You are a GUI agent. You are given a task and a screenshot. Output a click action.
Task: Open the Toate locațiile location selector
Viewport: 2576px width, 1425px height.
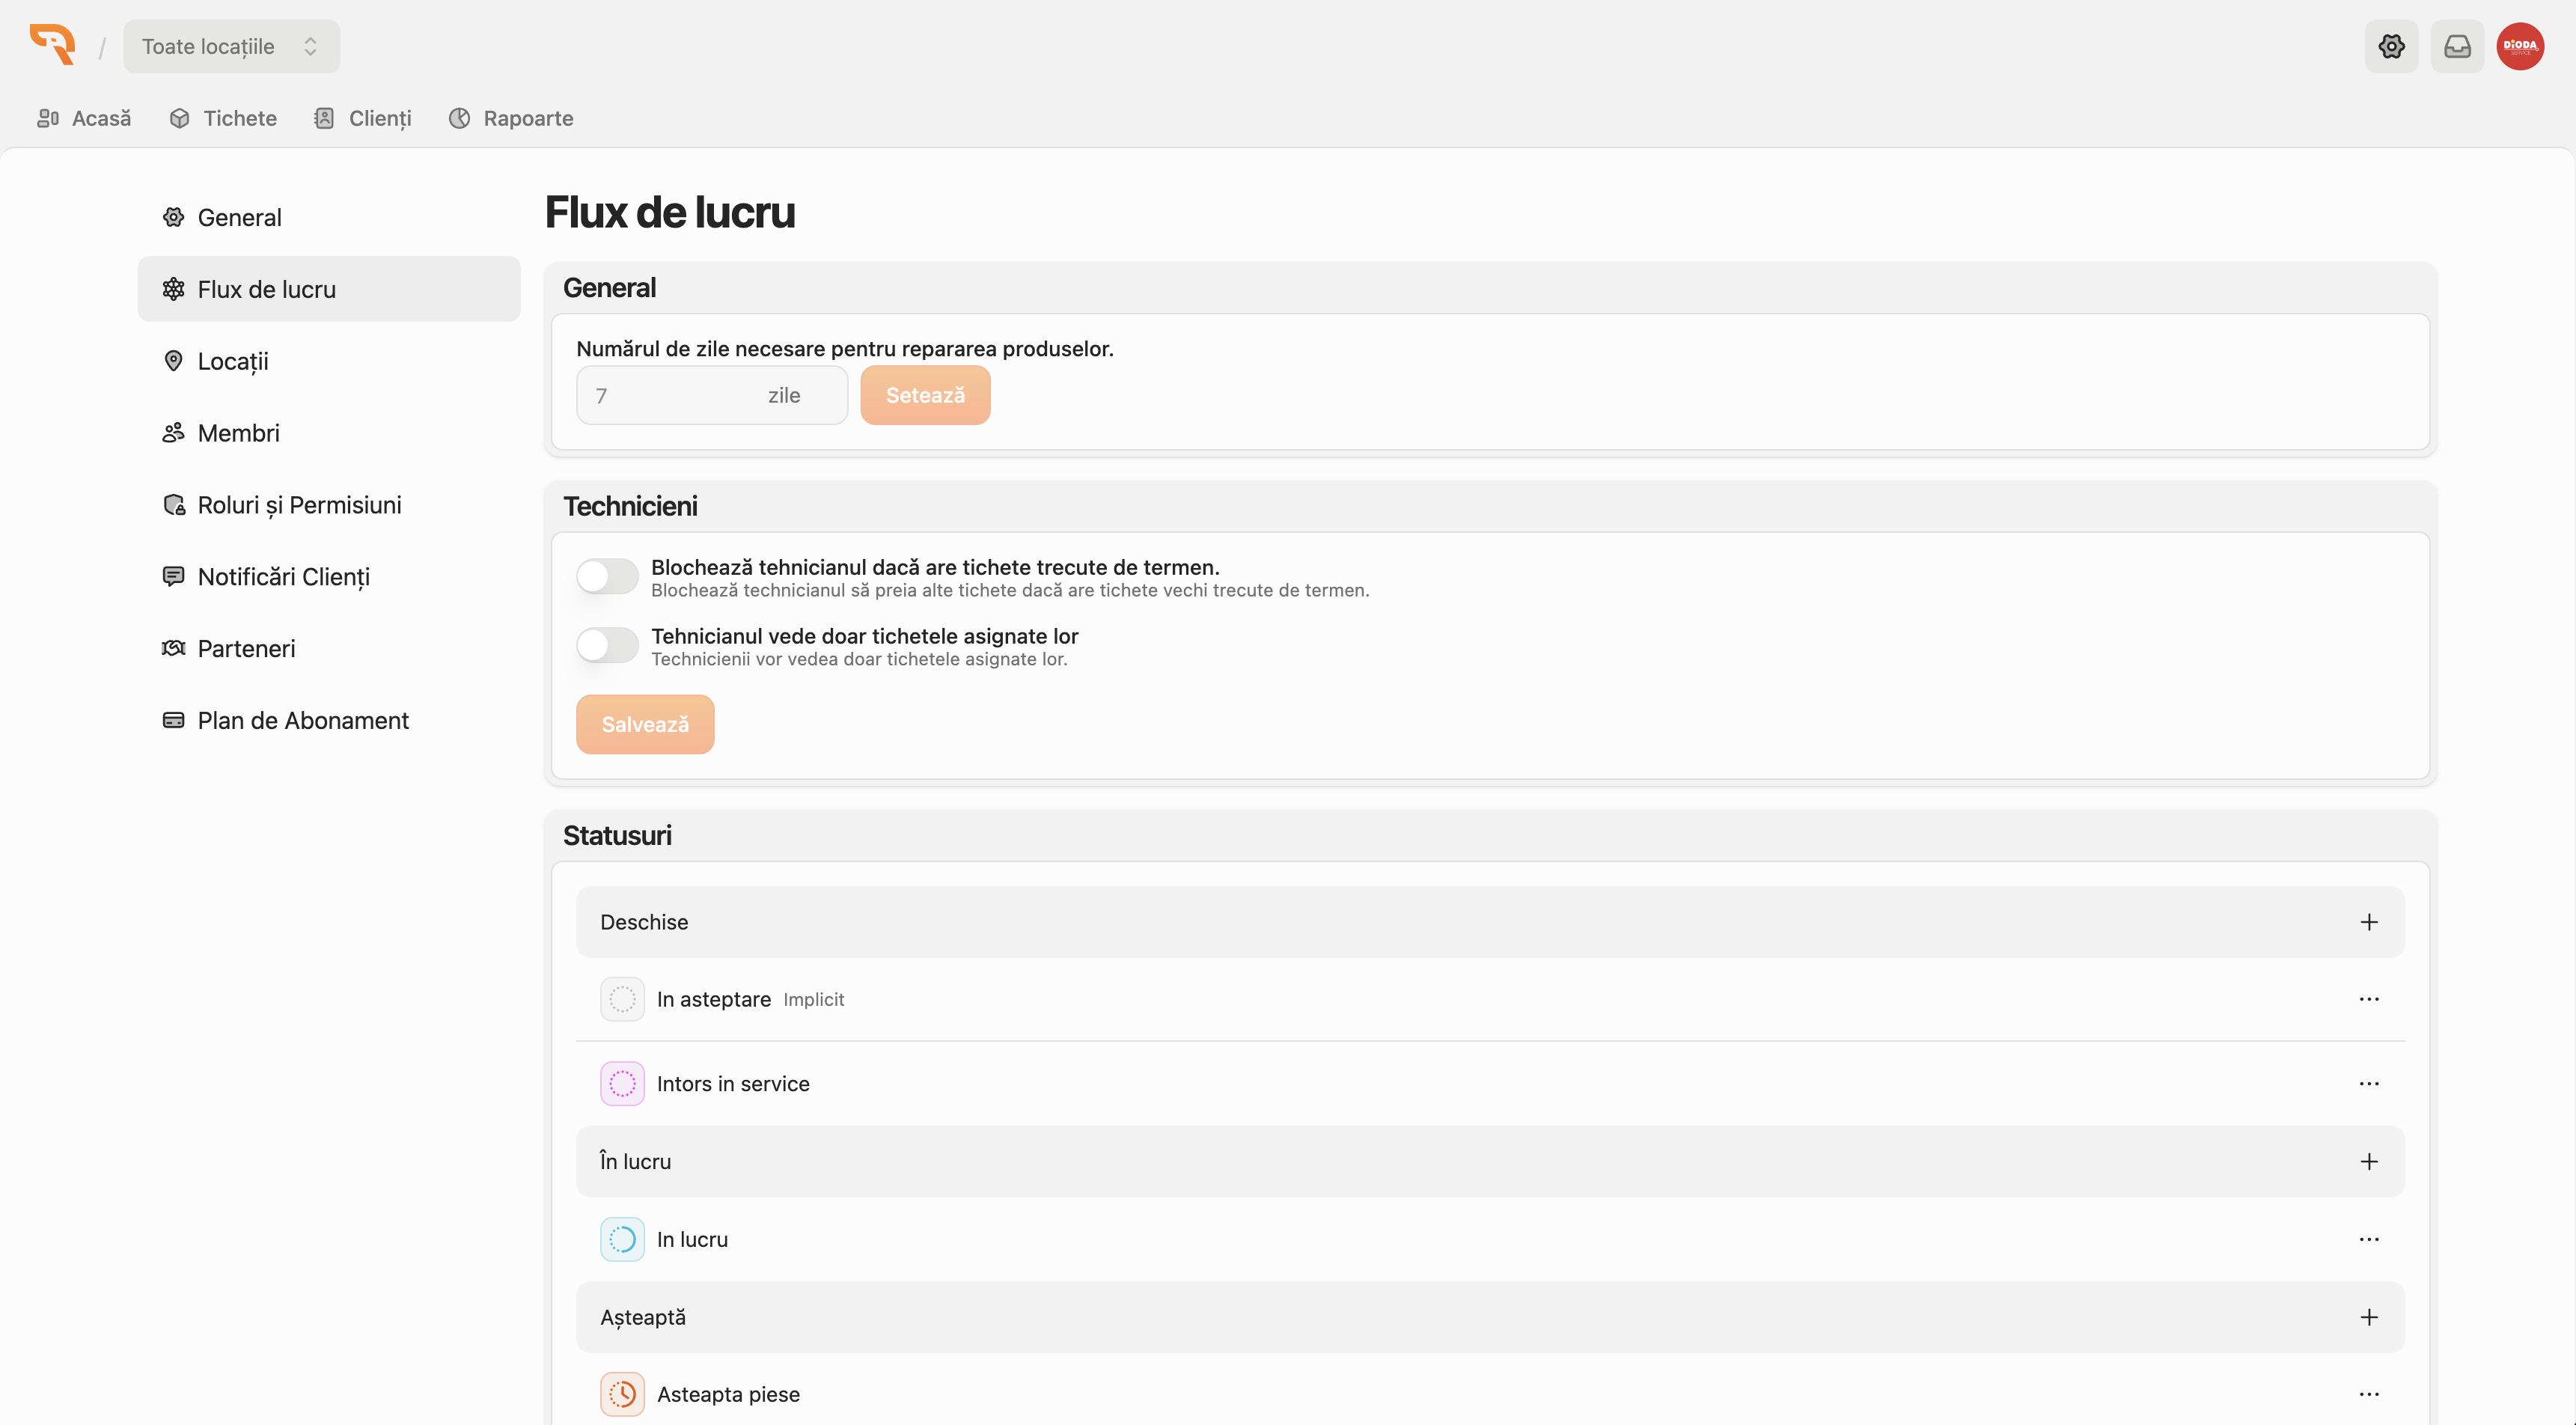point(231,46)
